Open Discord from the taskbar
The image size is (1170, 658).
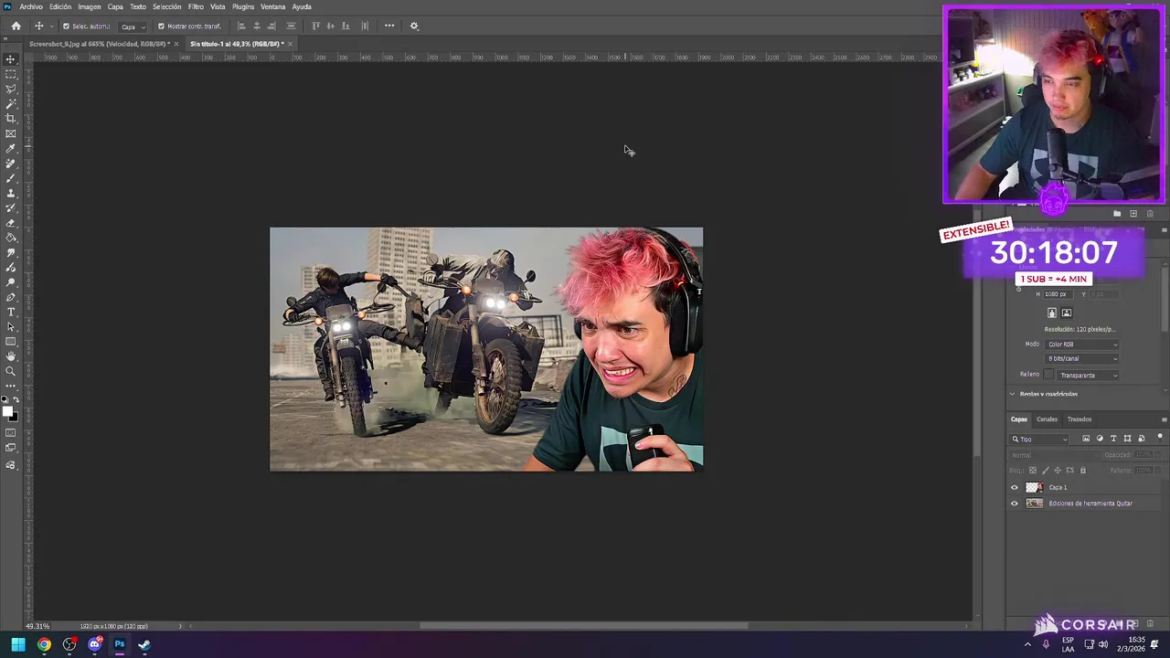(x=94, y=644)
